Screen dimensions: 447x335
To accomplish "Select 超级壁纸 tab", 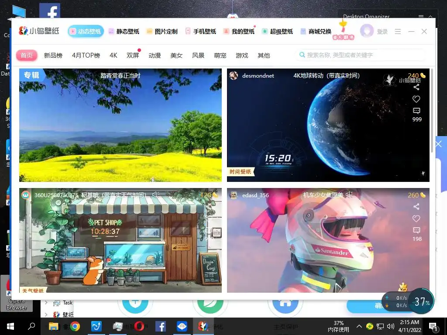I will [278, 31].
